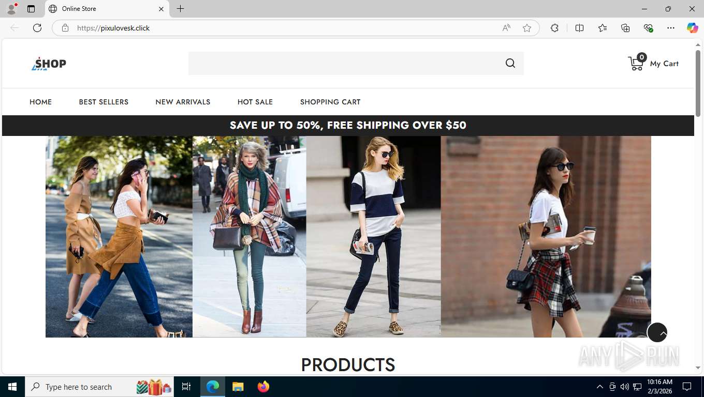Click the SAVE UP TO 50% promo banner

tap(348, 125)
